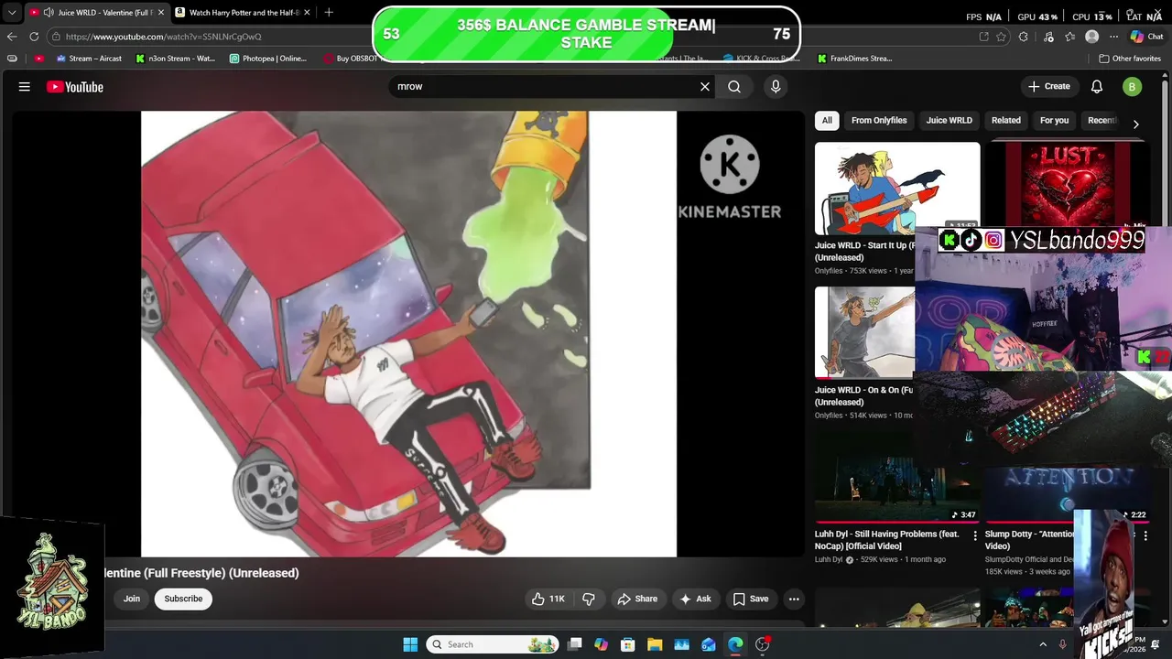Refresh the current page

pyautogui.click(x=34, y=37)
